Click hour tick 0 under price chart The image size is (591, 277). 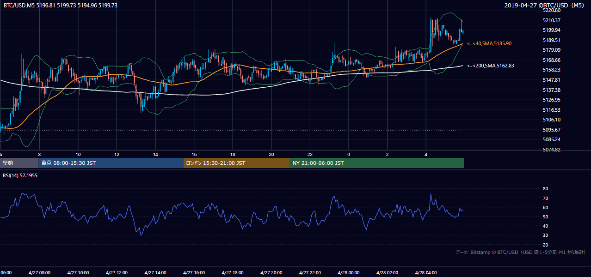pyautogui.click(x=349, y=155)
